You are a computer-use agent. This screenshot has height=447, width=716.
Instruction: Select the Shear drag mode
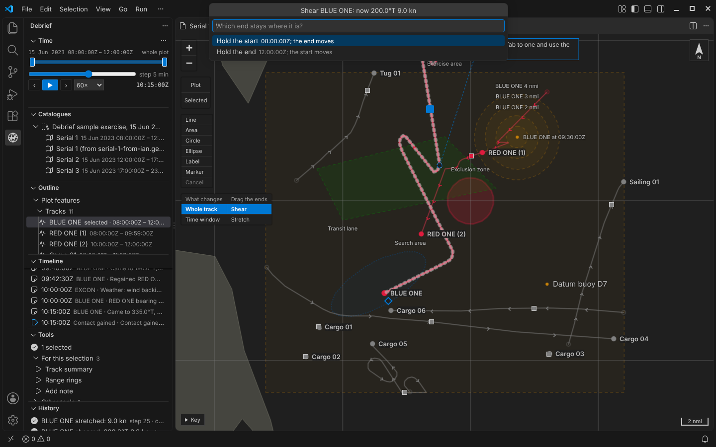tap(249, 209)
